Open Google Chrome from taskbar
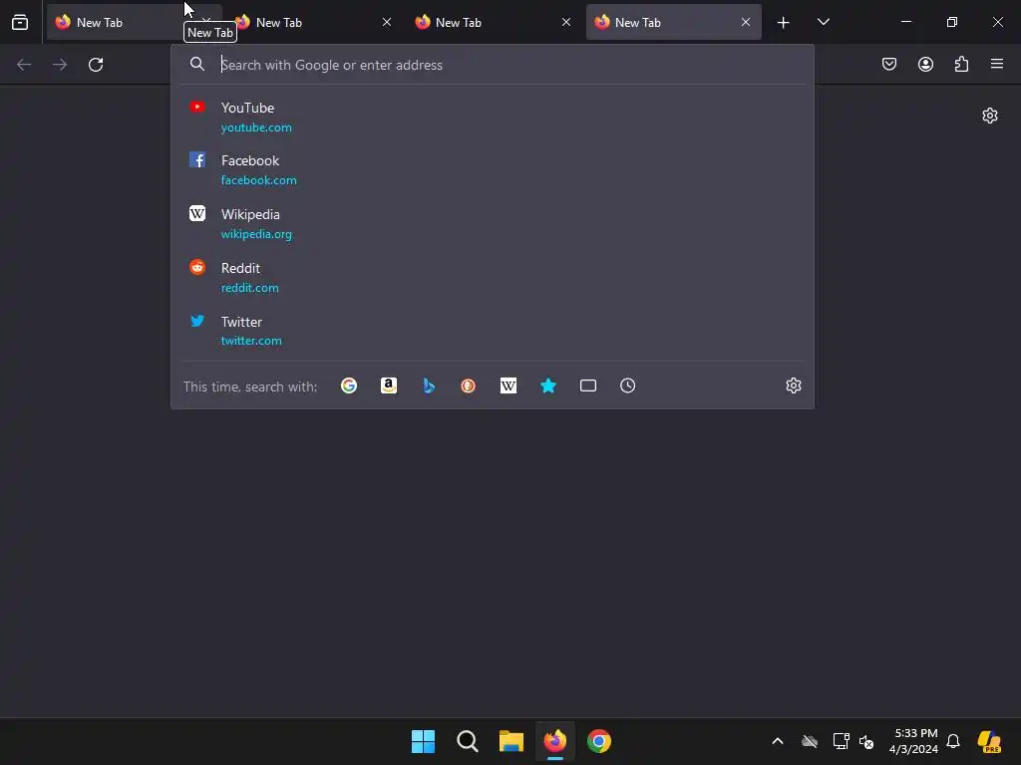1021x765 pixels. pos(599,741)
